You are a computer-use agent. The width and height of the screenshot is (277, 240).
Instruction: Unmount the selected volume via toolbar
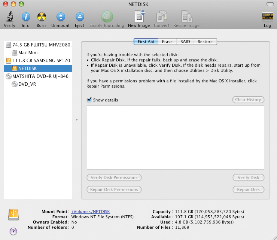[60, 17]
